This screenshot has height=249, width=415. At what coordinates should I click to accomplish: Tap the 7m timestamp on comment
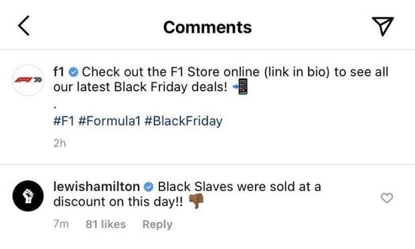[61, 224]
